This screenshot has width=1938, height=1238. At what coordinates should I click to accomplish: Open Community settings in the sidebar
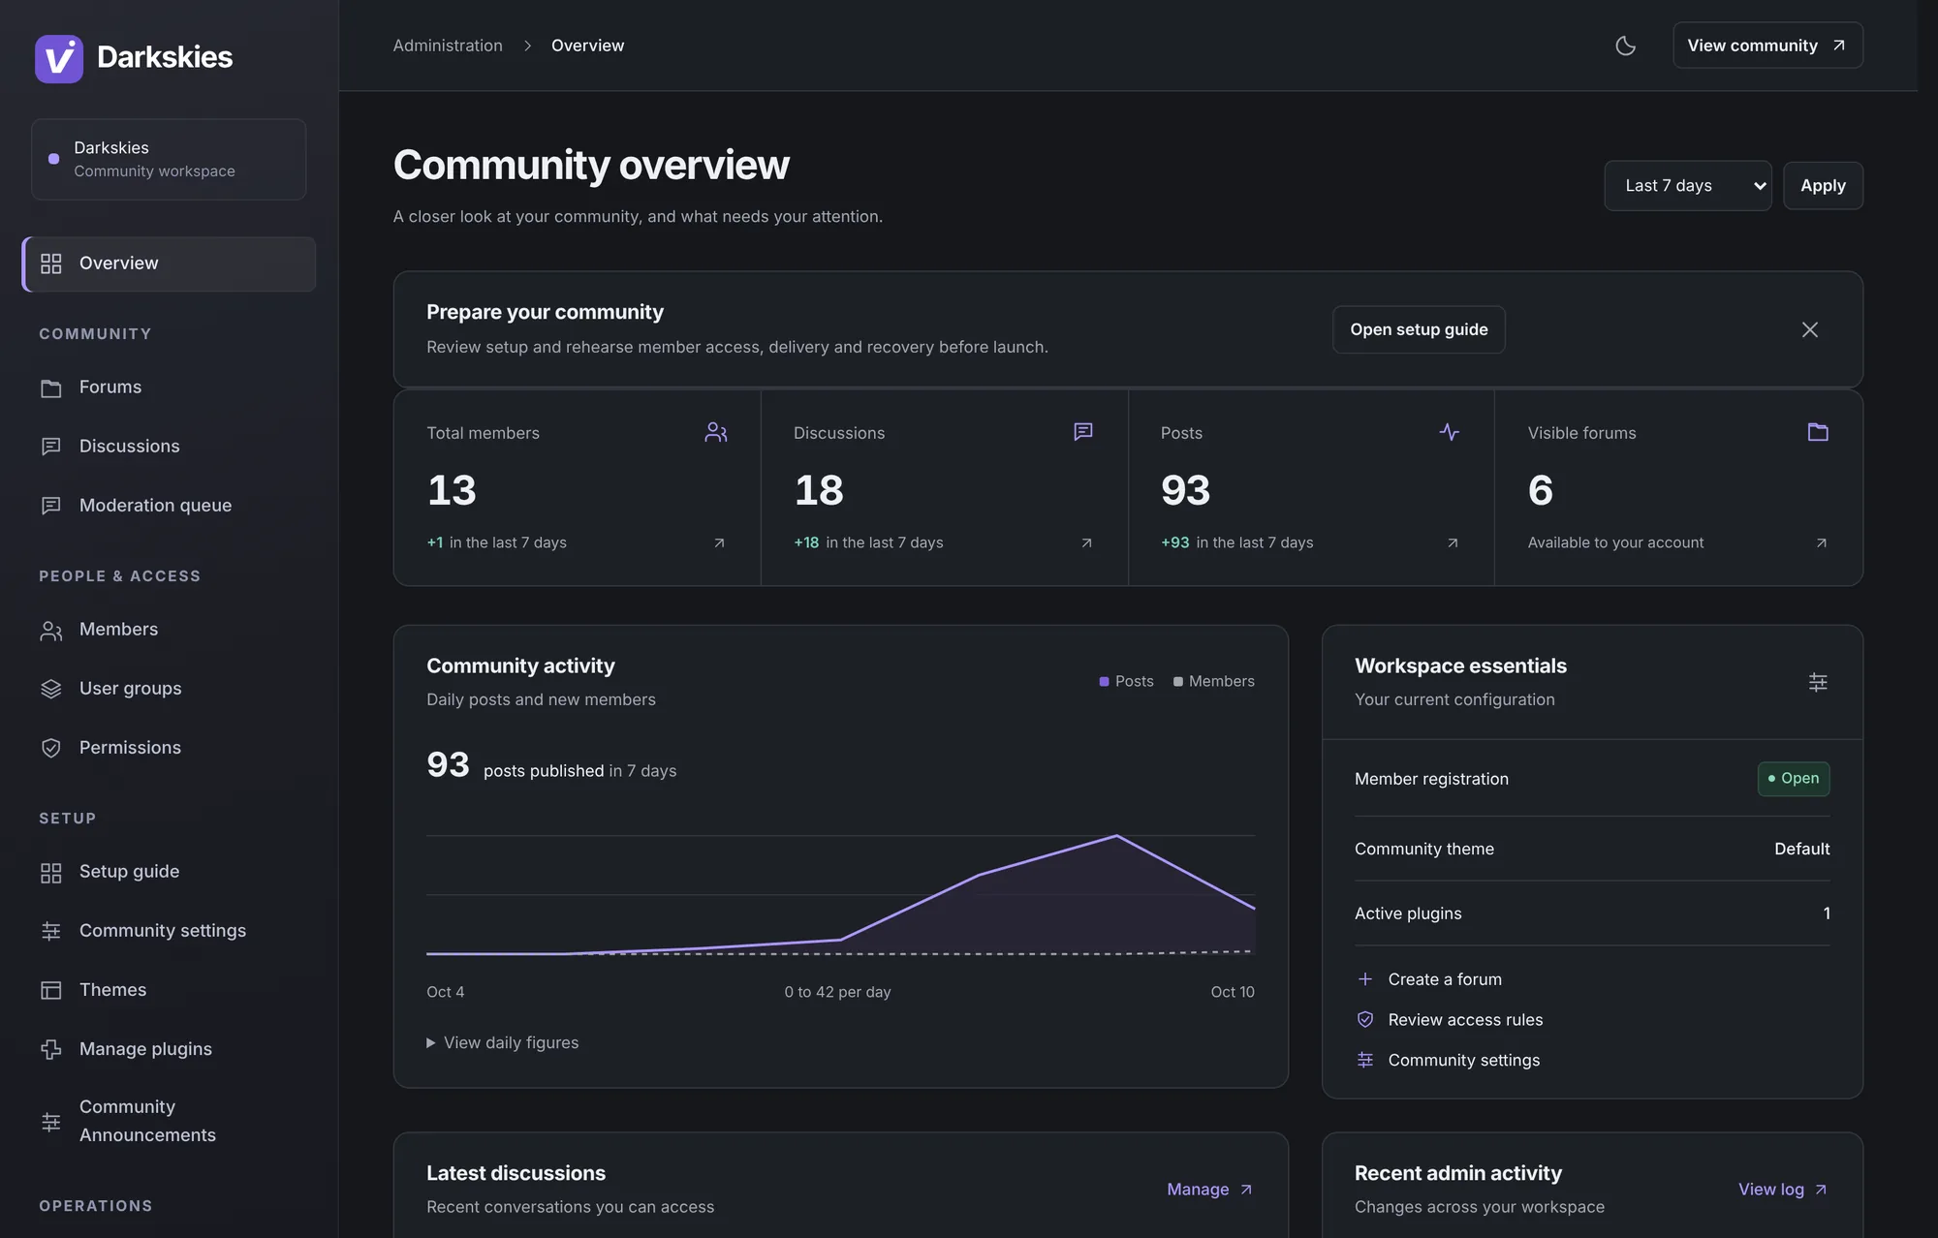(169, 931)
